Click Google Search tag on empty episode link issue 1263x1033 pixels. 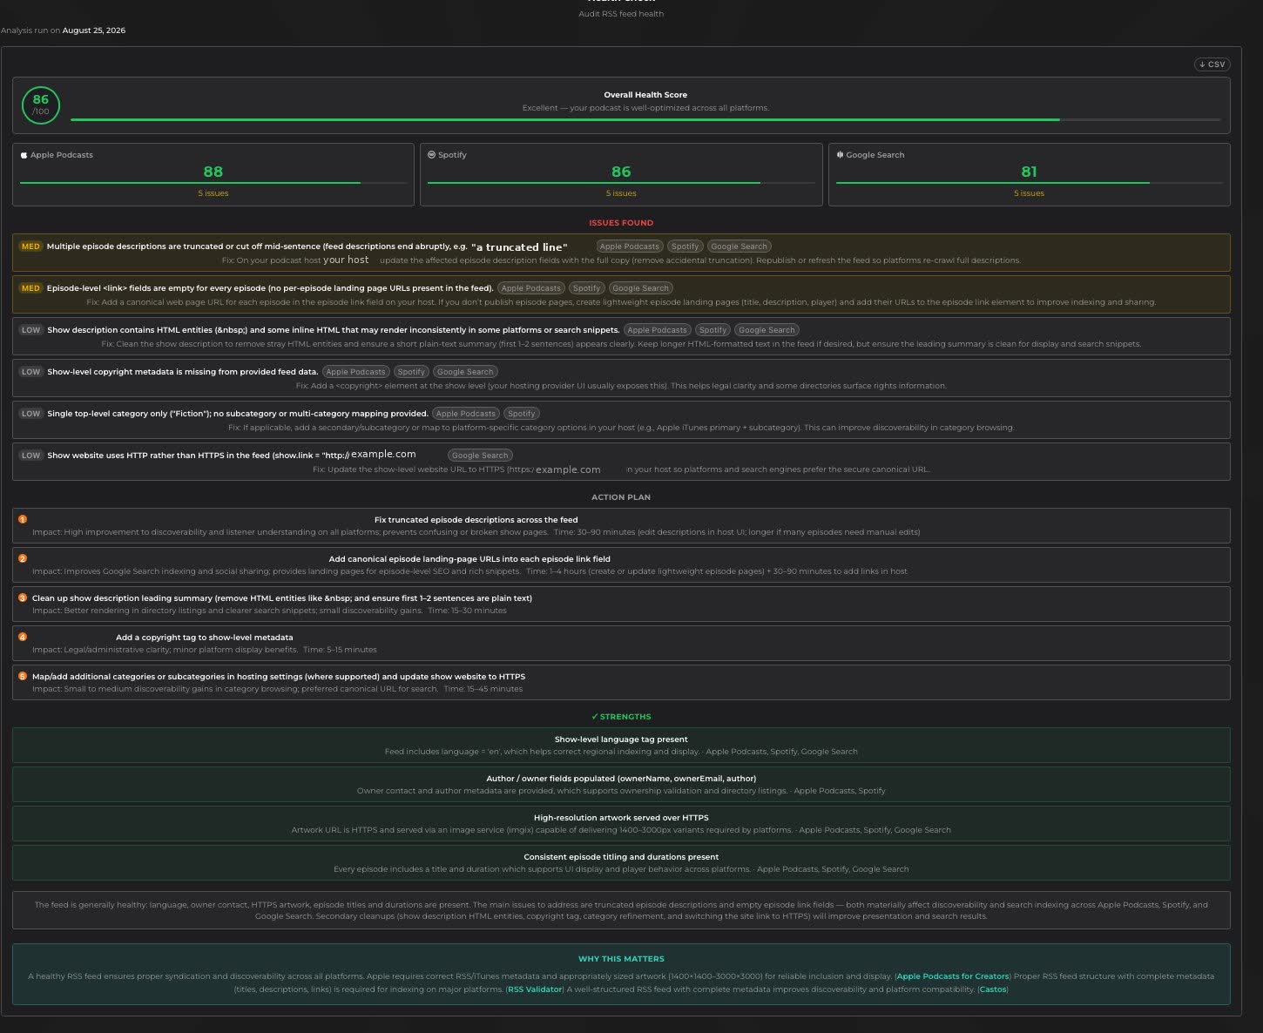tap(640, 288)
